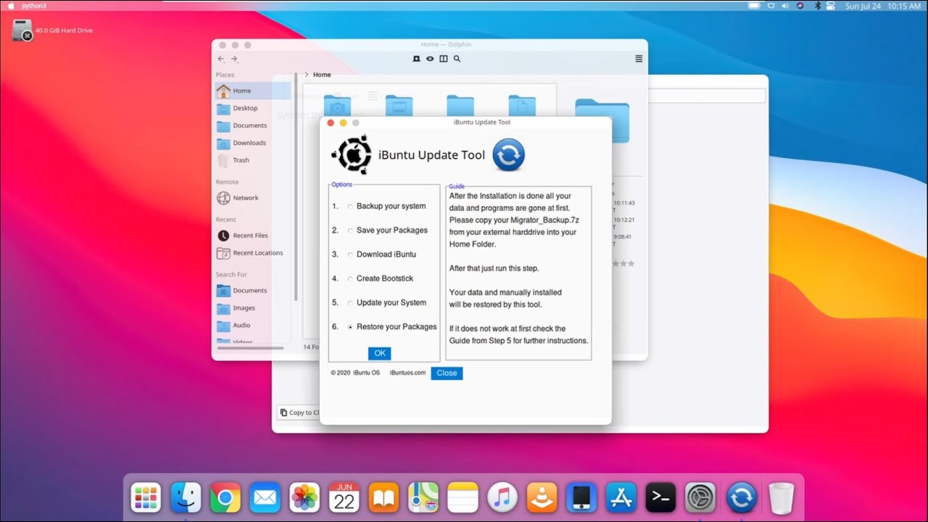This screenshot has width=928, height=522.
Task: Launch VLC from the dock
Action: pyautogui.click(x=542, y=497)
